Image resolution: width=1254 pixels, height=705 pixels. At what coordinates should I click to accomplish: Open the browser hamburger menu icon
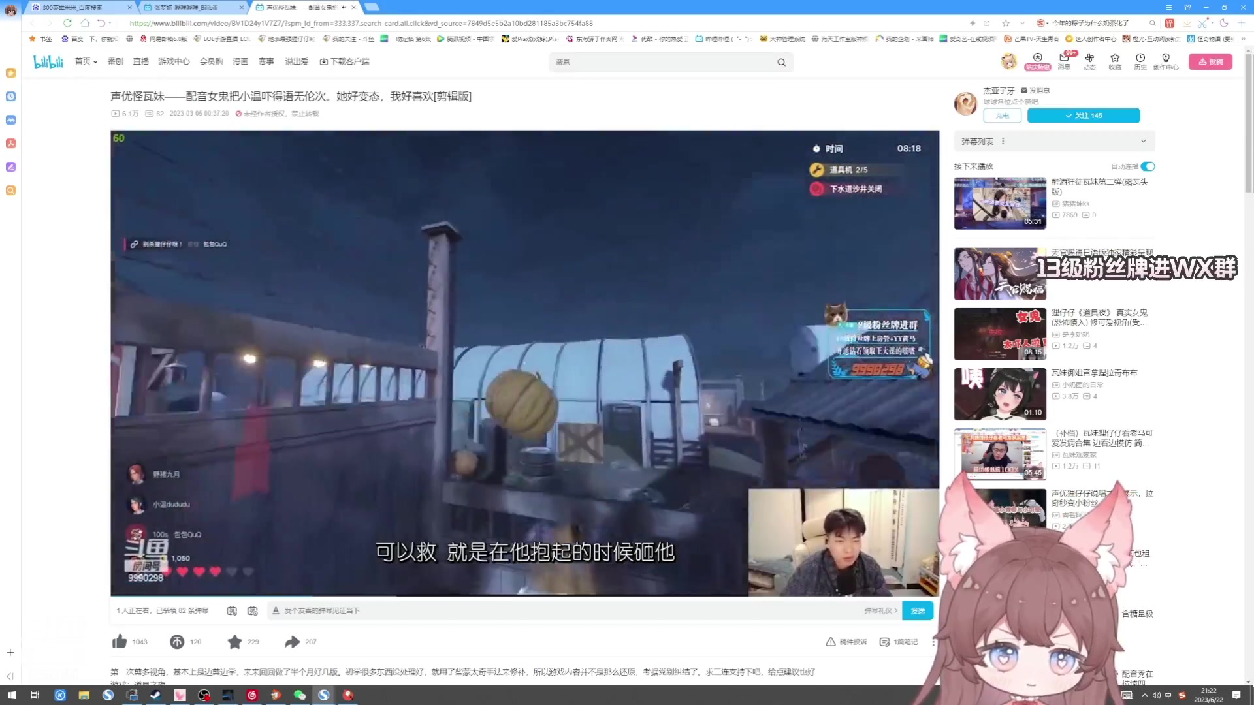pyautogui.click(x=1169, y=7)
